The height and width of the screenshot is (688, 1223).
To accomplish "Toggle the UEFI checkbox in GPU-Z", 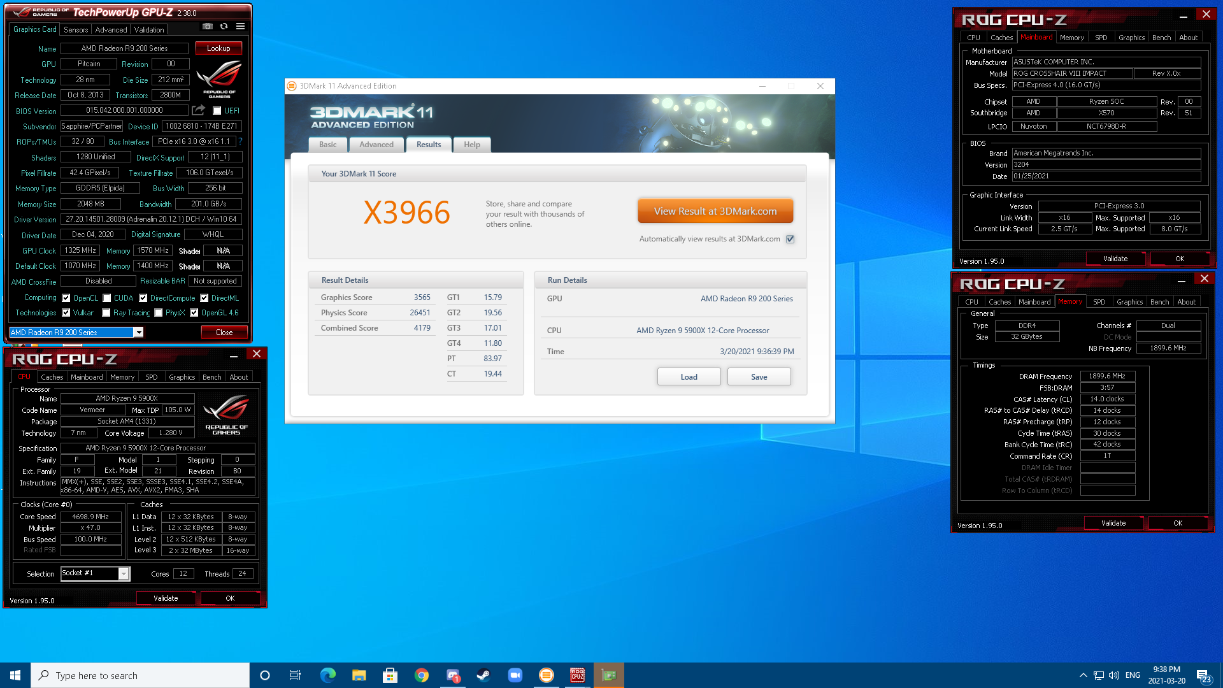I will tap(217, 111).
